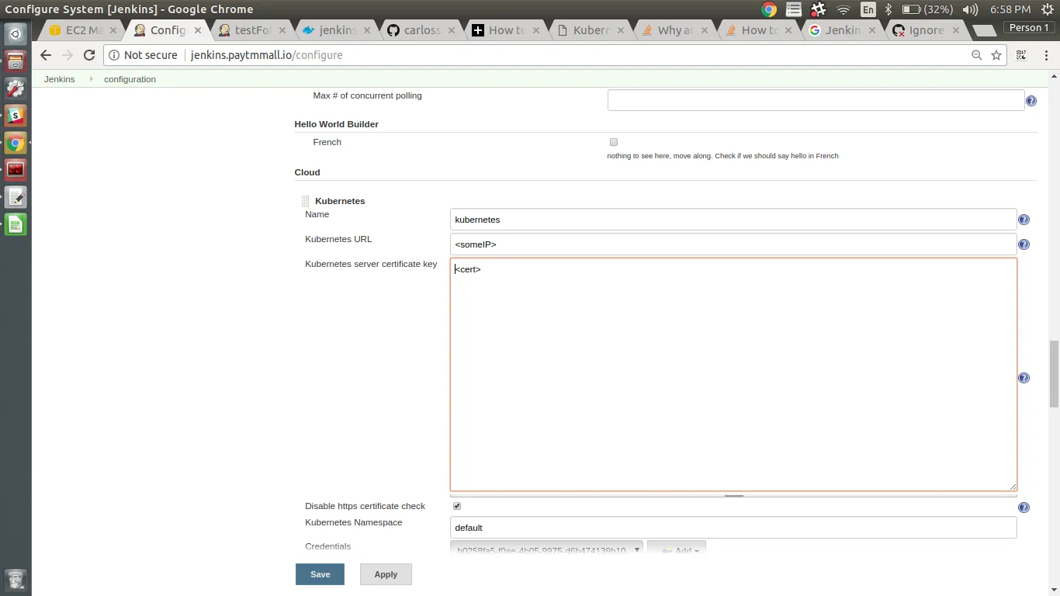Open Files manager from the dock
This screenshot has height=596, width=1060.
[16, 61]
